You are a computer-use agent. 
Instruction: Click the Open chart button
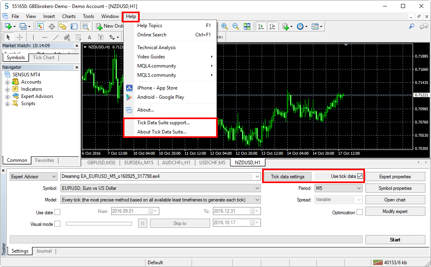395,200
